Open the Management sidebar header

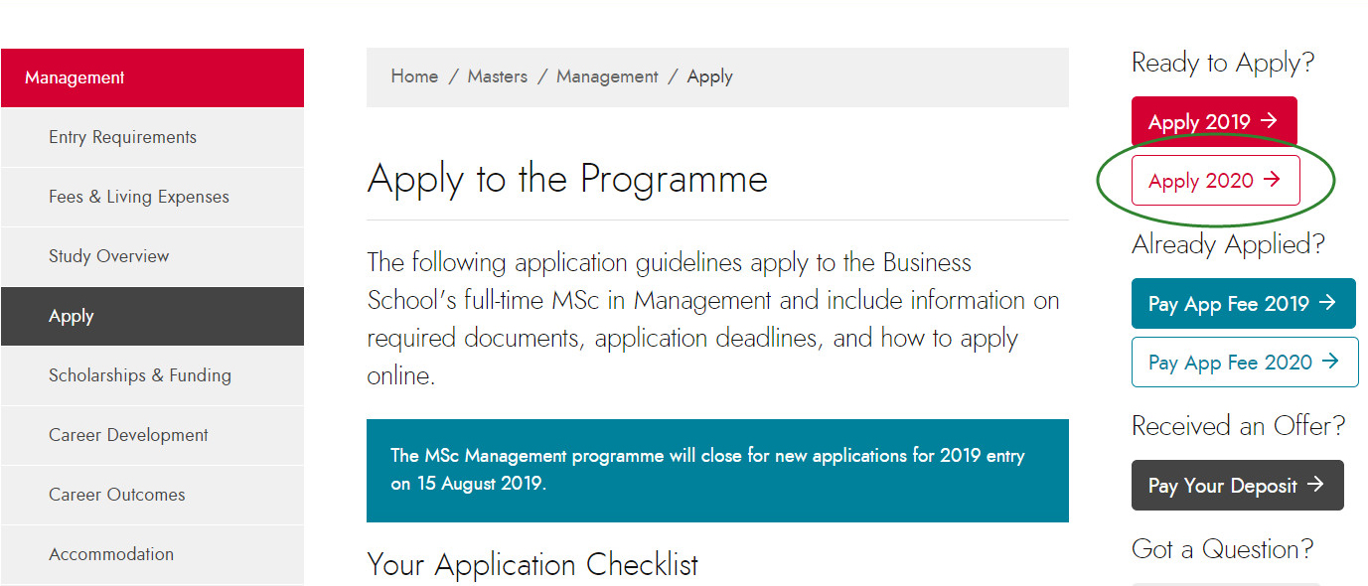tap(152, 77)
